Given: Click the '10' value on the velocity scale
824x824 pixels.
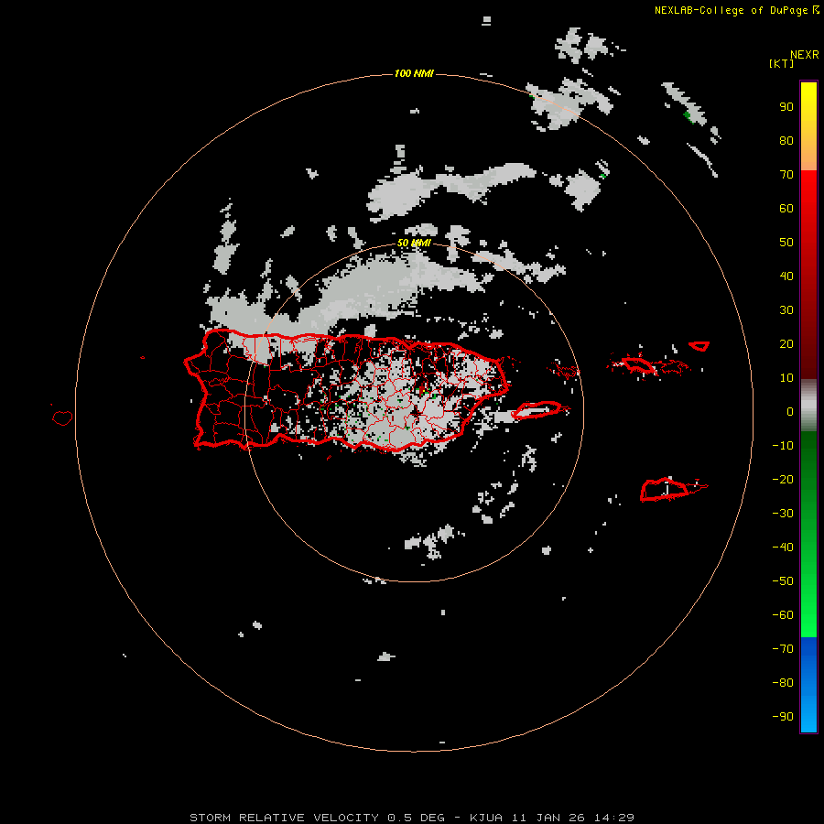Looking at the screenshot, I should 786,378.
